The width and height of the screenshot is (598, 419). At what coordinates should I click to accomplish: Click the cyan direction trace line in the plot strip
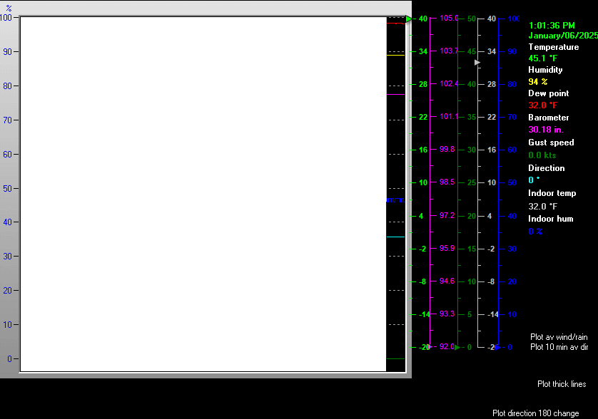point(395,237)
